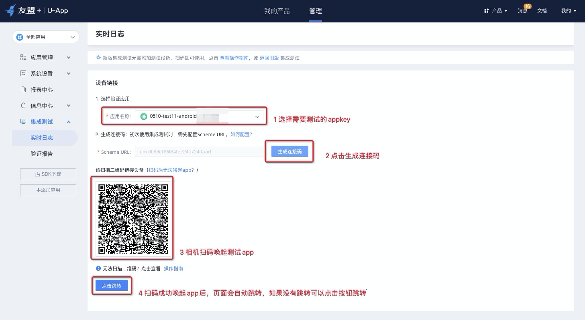Click the 点击跳转 button
The height and width of the screenshot is (320, 585).
point(112,286)
